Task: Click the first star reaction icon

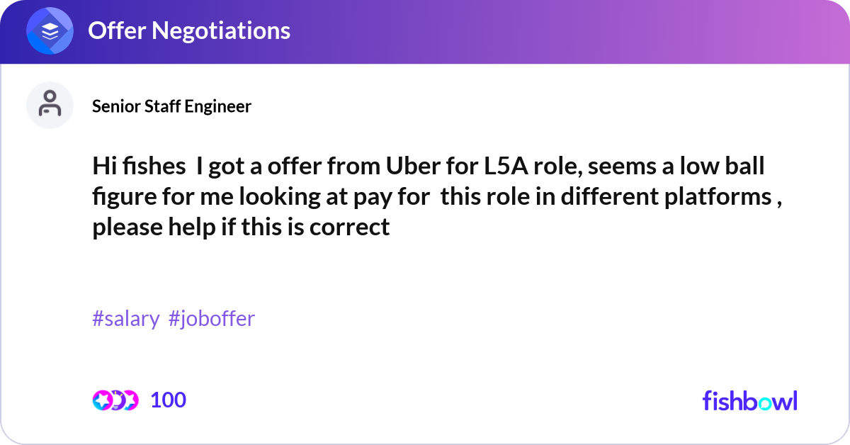Action: (102, 400)
